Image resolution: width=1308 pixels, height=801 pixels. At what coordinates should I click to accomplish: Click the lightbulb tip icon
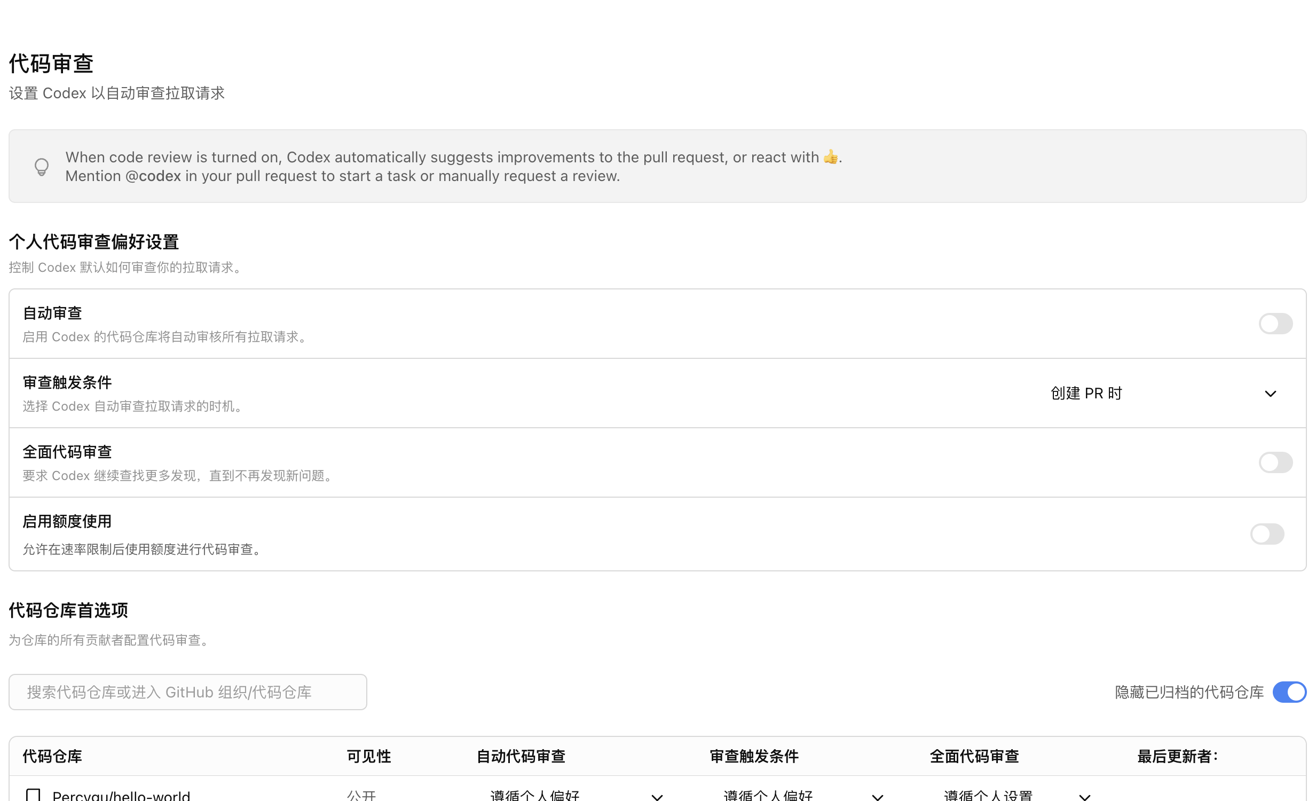pyautogui.click(x=42, y=167)
